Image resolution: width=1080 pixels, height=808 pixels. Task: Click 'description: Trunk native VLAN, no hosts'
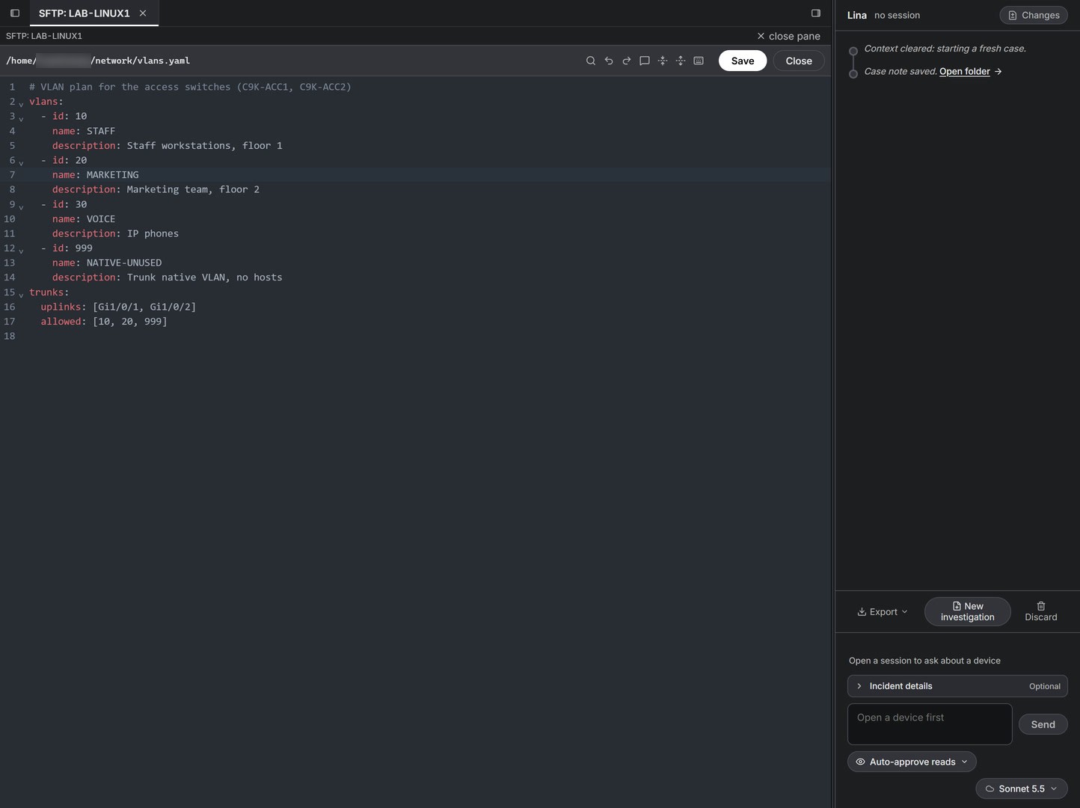[167, 278]
